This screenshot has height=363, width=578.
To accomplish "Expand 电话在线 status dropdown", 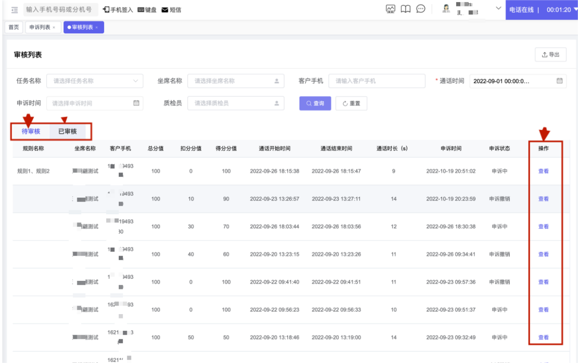I will point(575,10).
